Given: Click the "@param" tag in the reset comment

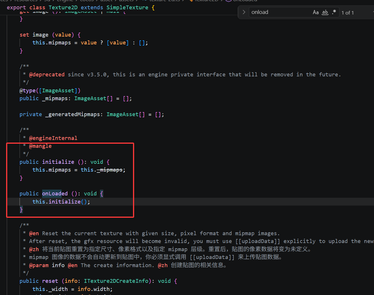Looking at the screenshot, I should point(39,265).
